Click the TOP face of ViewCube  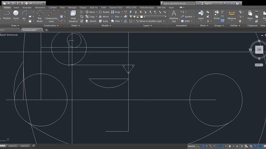[x=259, y=50]
